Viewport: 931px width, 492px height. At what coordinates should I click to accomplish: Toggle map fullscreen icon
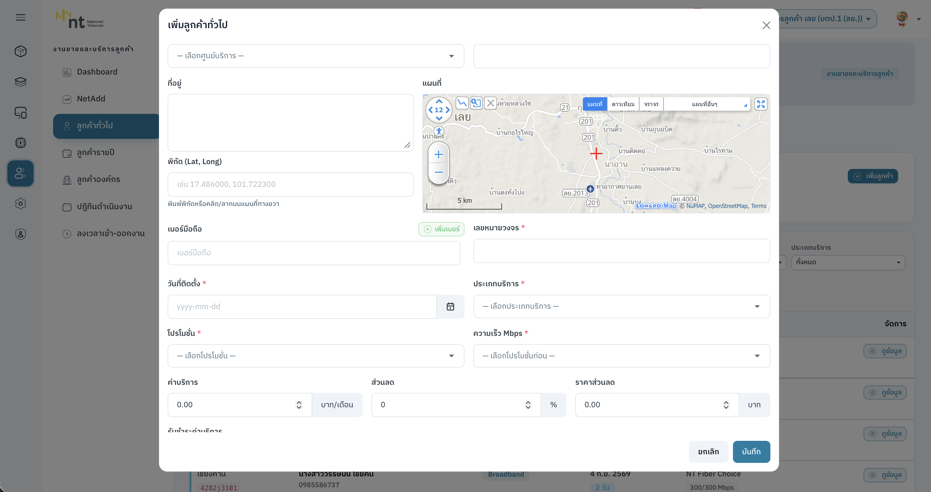760,104
